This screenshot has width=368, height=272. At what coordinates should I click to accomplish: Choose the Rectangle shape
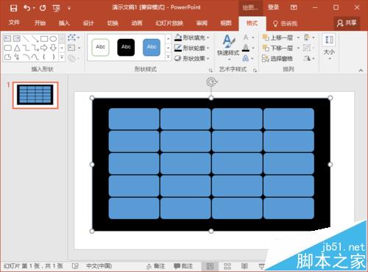(44, 39)
